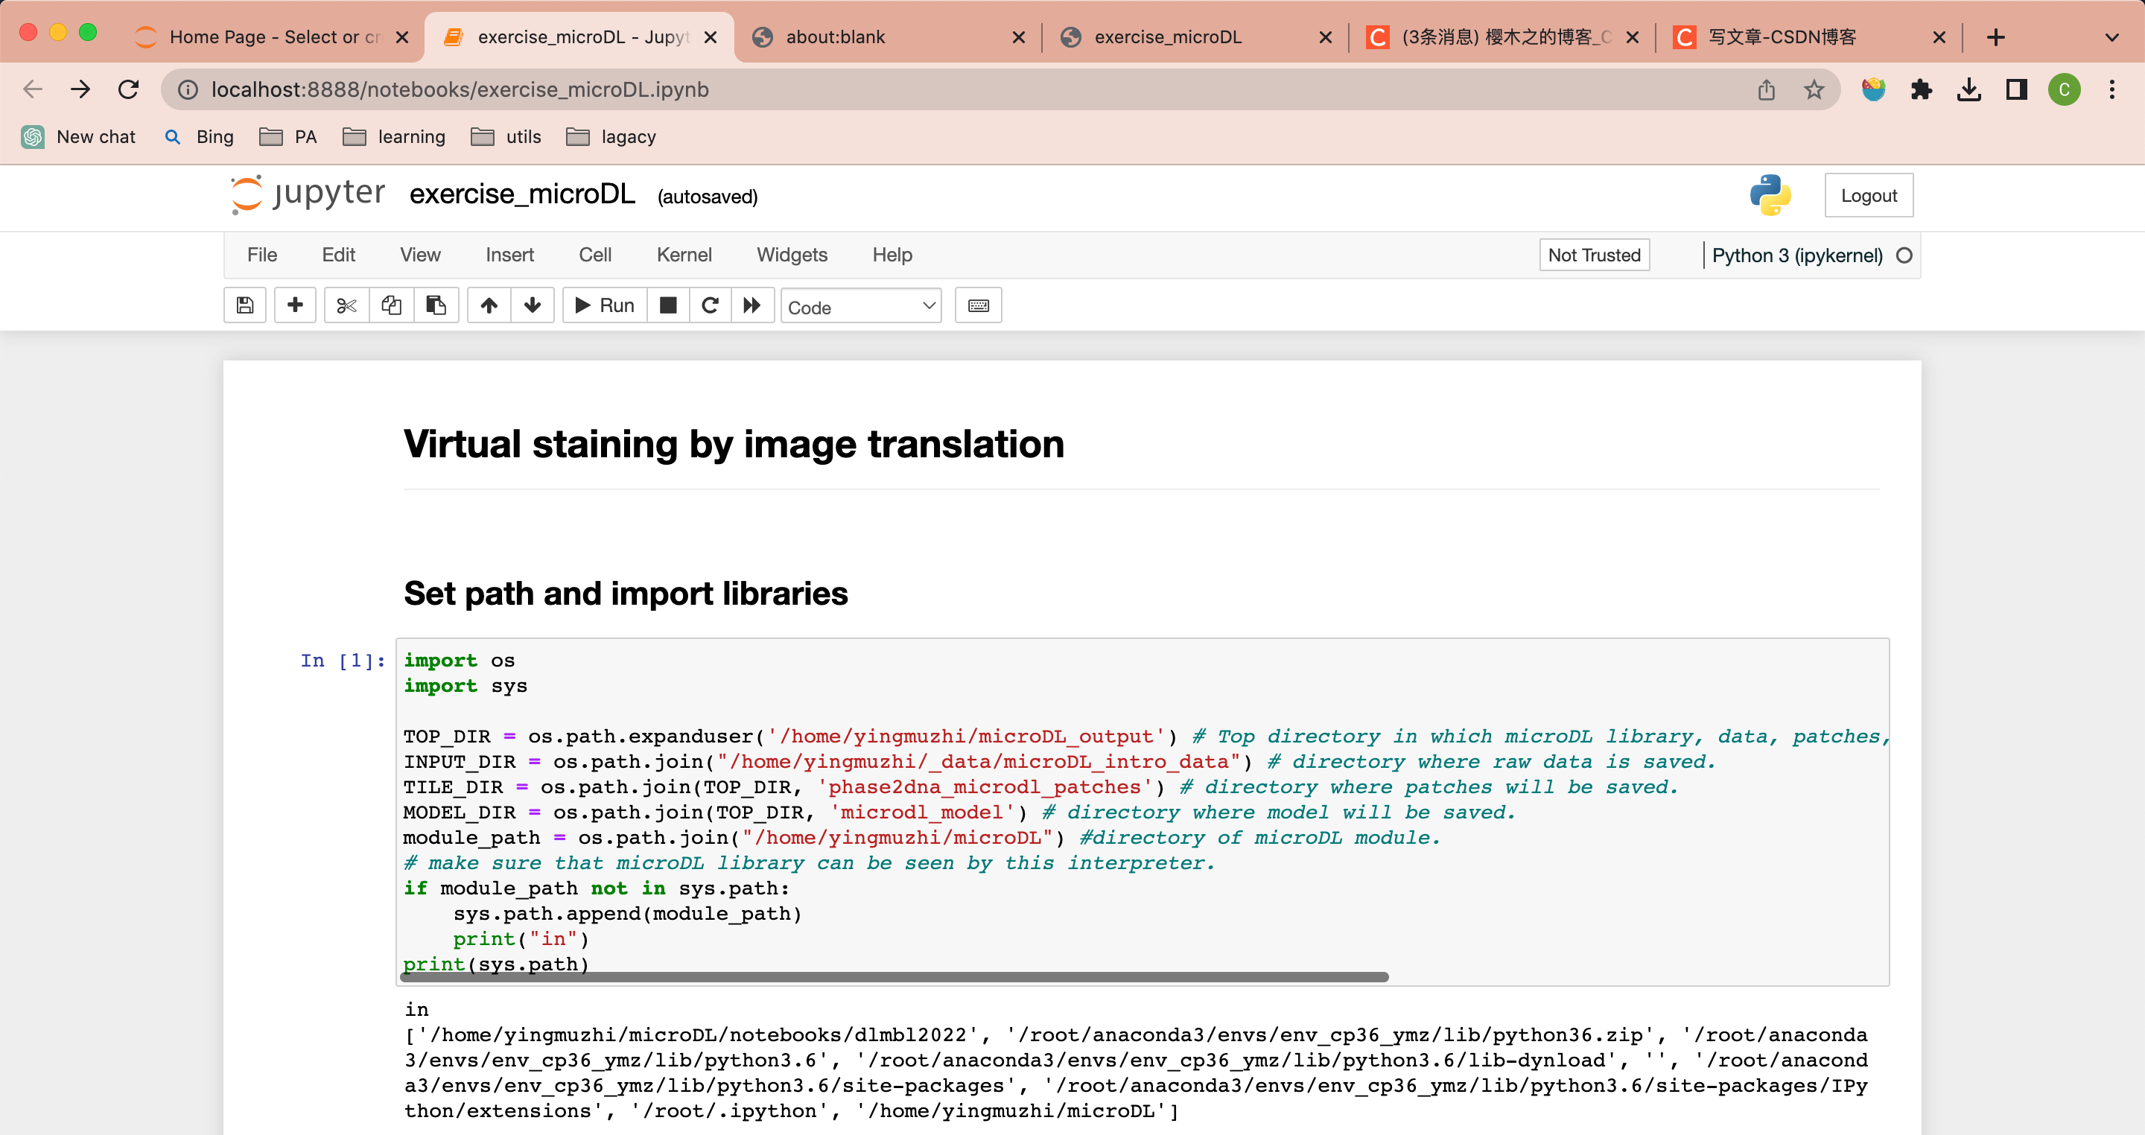Click the Restart kernel icon
The height and width of the screenshot is (1135, 2145).
pyautogui.click(x=709, y=305)
